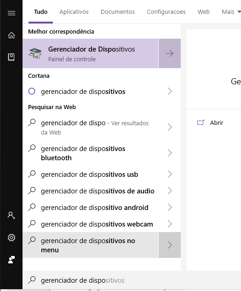Screen dimensions: 241x291
Task: Click search icon beside 'dispositivos de audio'
Action: pos(32,191)
